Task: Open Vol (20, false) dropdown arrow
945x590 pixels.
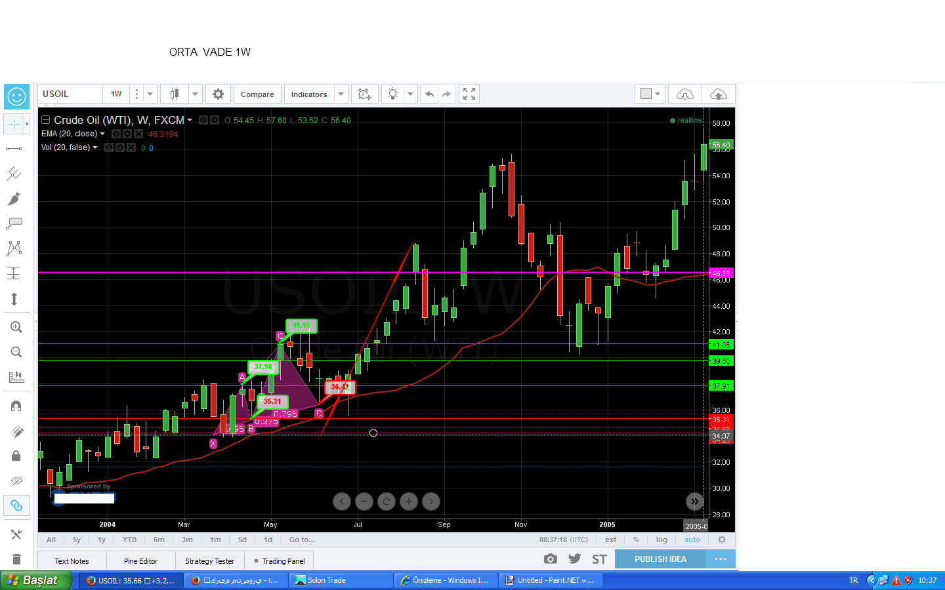Action: [94, 147]
